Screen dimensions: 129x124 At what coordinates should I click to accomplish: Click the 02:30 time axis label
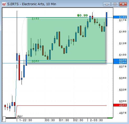tap(79, 120)
